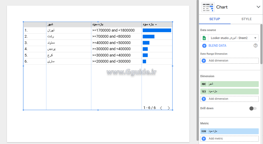Switch to the STYLE tab
Screen dimensions: 263x144
[x=246, y=19]
